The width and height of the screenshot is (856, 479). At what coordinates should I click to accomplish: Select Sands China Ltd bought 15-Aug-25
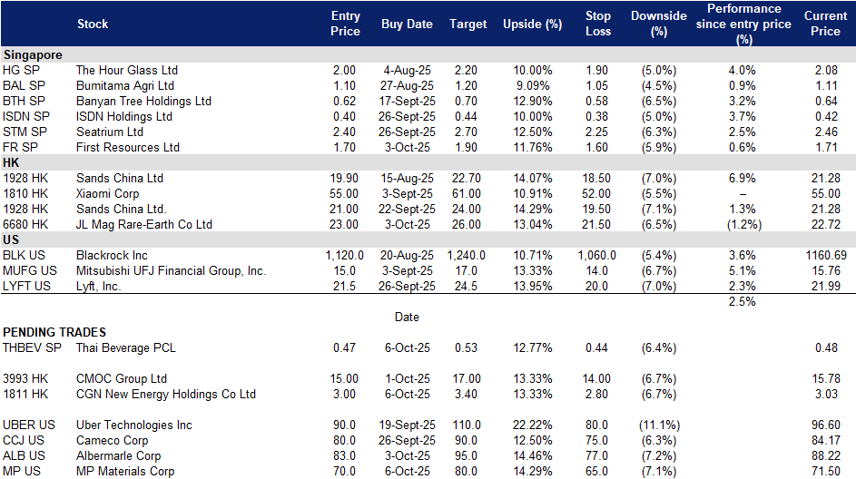coord(120,179)
